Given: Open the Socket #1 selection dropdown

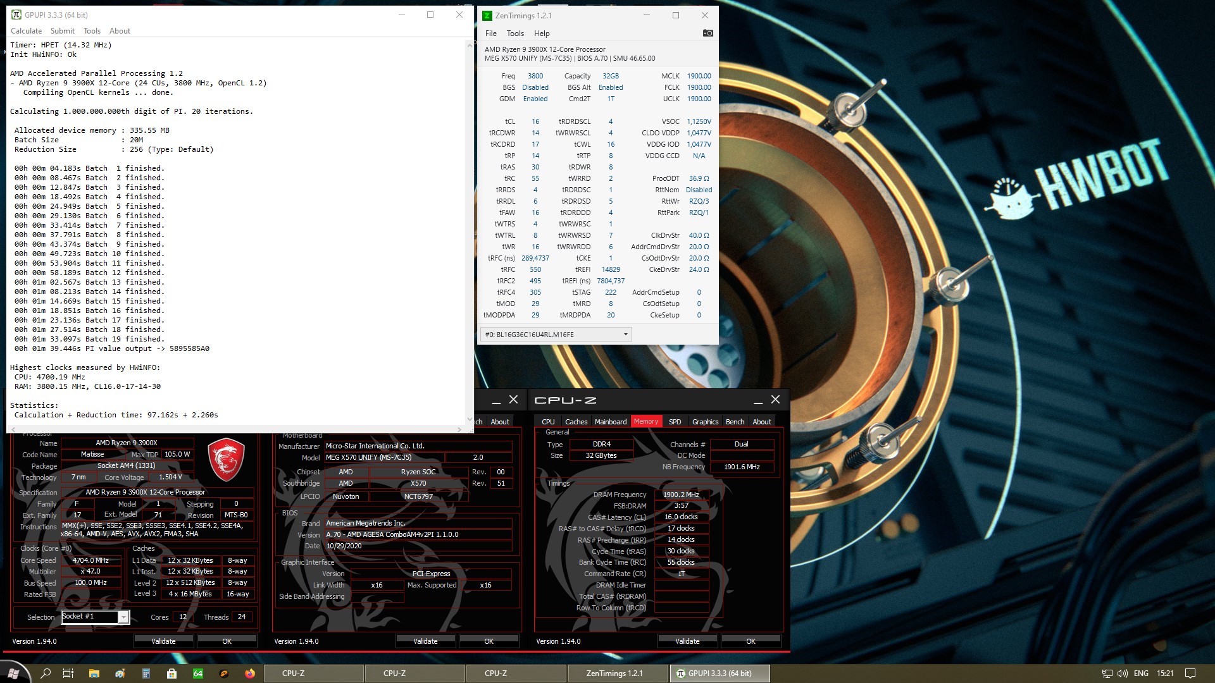Looking at the screenshot, I should click(96, 617).
